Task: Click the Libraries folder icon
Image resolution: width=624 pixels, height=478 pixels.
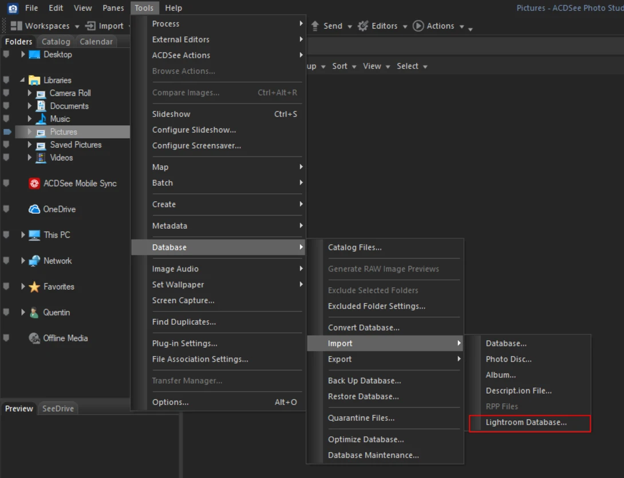Action: [x=34, y=80]
